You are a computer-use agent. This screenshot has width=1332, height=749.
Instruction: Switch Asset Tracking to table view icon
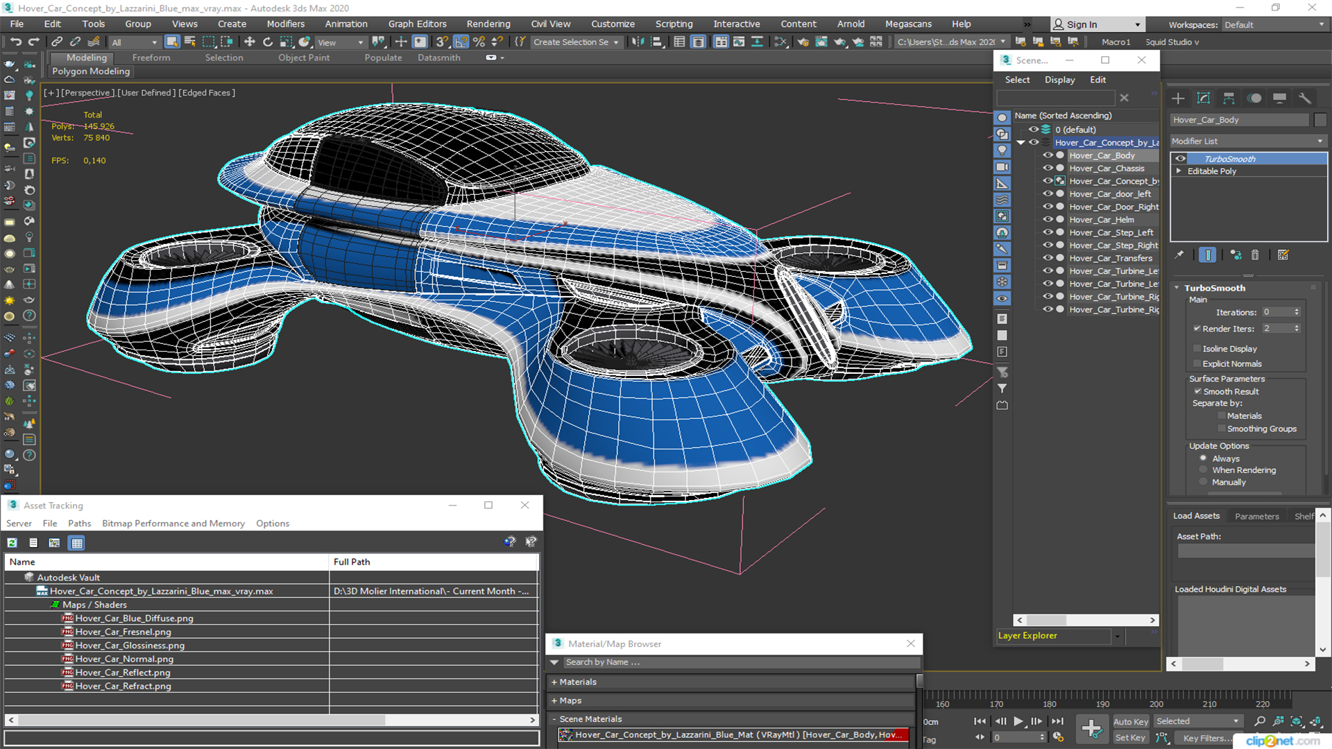click(77, 543)
